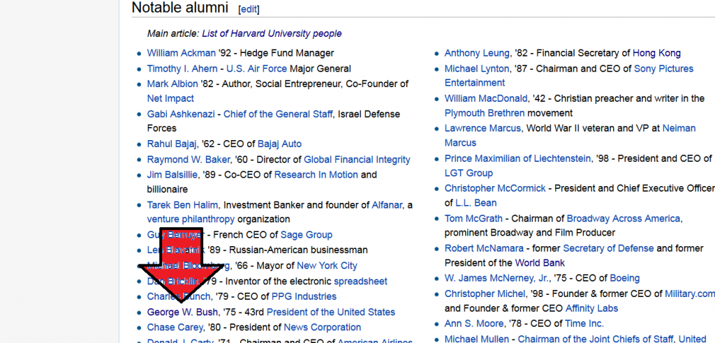
Task: Open Global Financial Integrity page
Action: [357, 160]
